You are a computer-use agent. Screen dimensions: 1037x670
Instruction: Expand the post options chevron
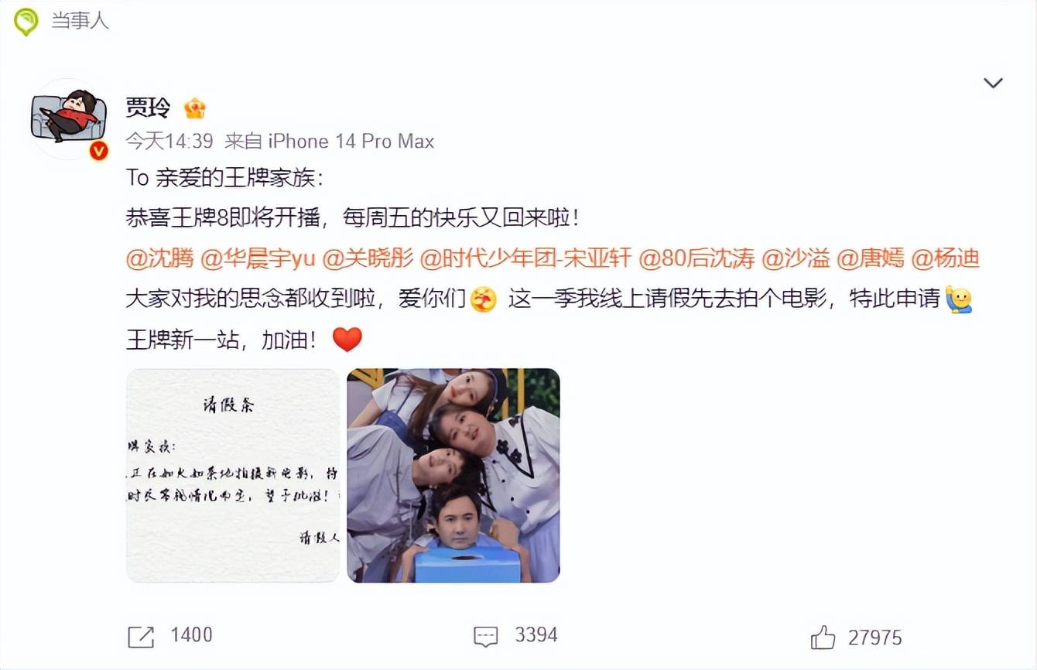(993, 84)
